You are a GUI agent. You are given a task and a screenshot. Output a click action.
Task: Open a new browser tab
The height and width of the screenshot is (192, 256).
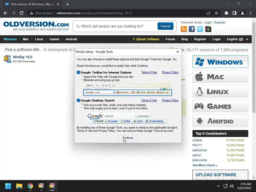coord(67,4)
